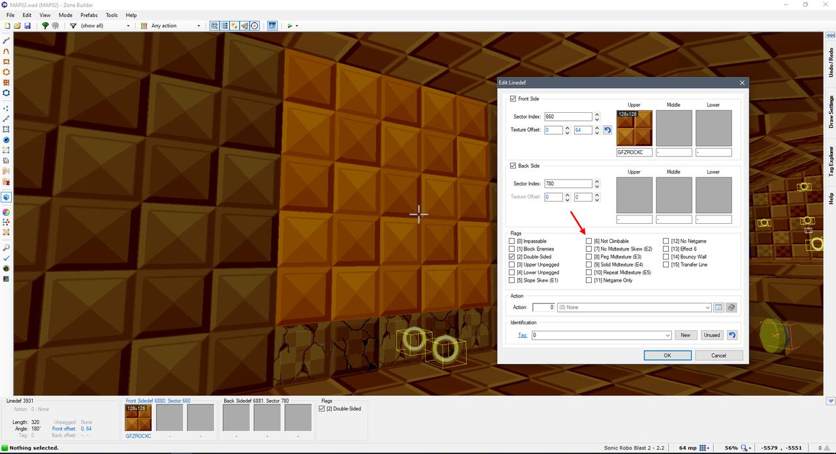This screenshot has width=836, height=454.
Task: Uncheck the [2] Double-Sided flag in dialog
Action: (512, 257)
